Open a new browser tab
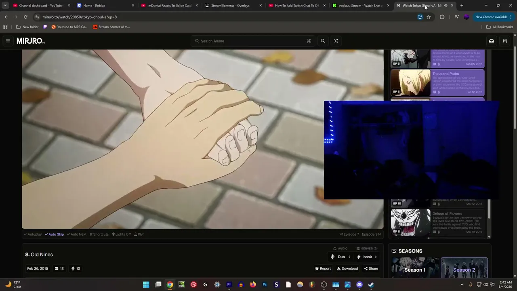517x291 pixels. (x=462, y=6)
